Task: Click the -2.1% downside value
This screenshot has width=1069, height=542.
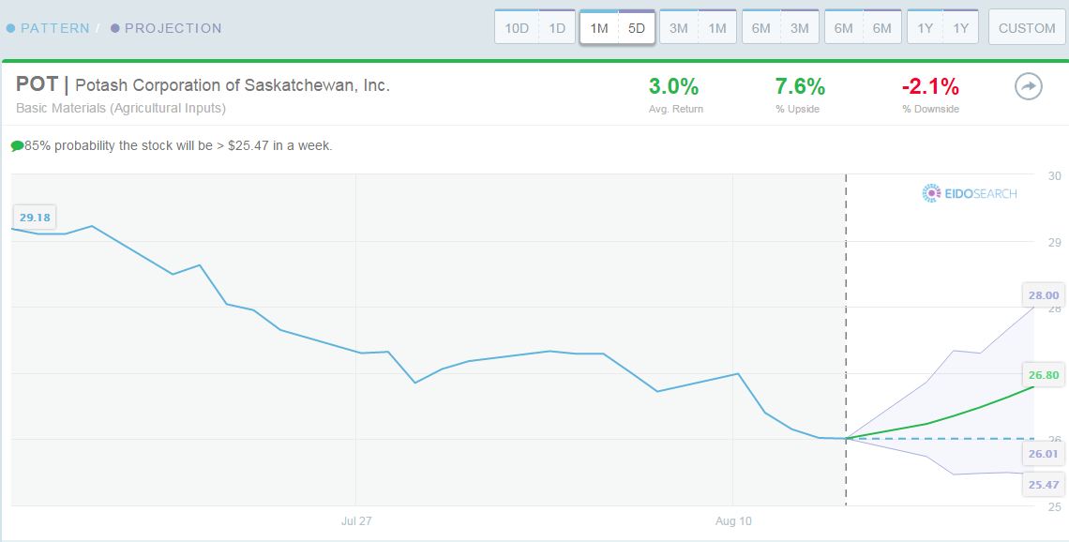Action: point(930,87)
